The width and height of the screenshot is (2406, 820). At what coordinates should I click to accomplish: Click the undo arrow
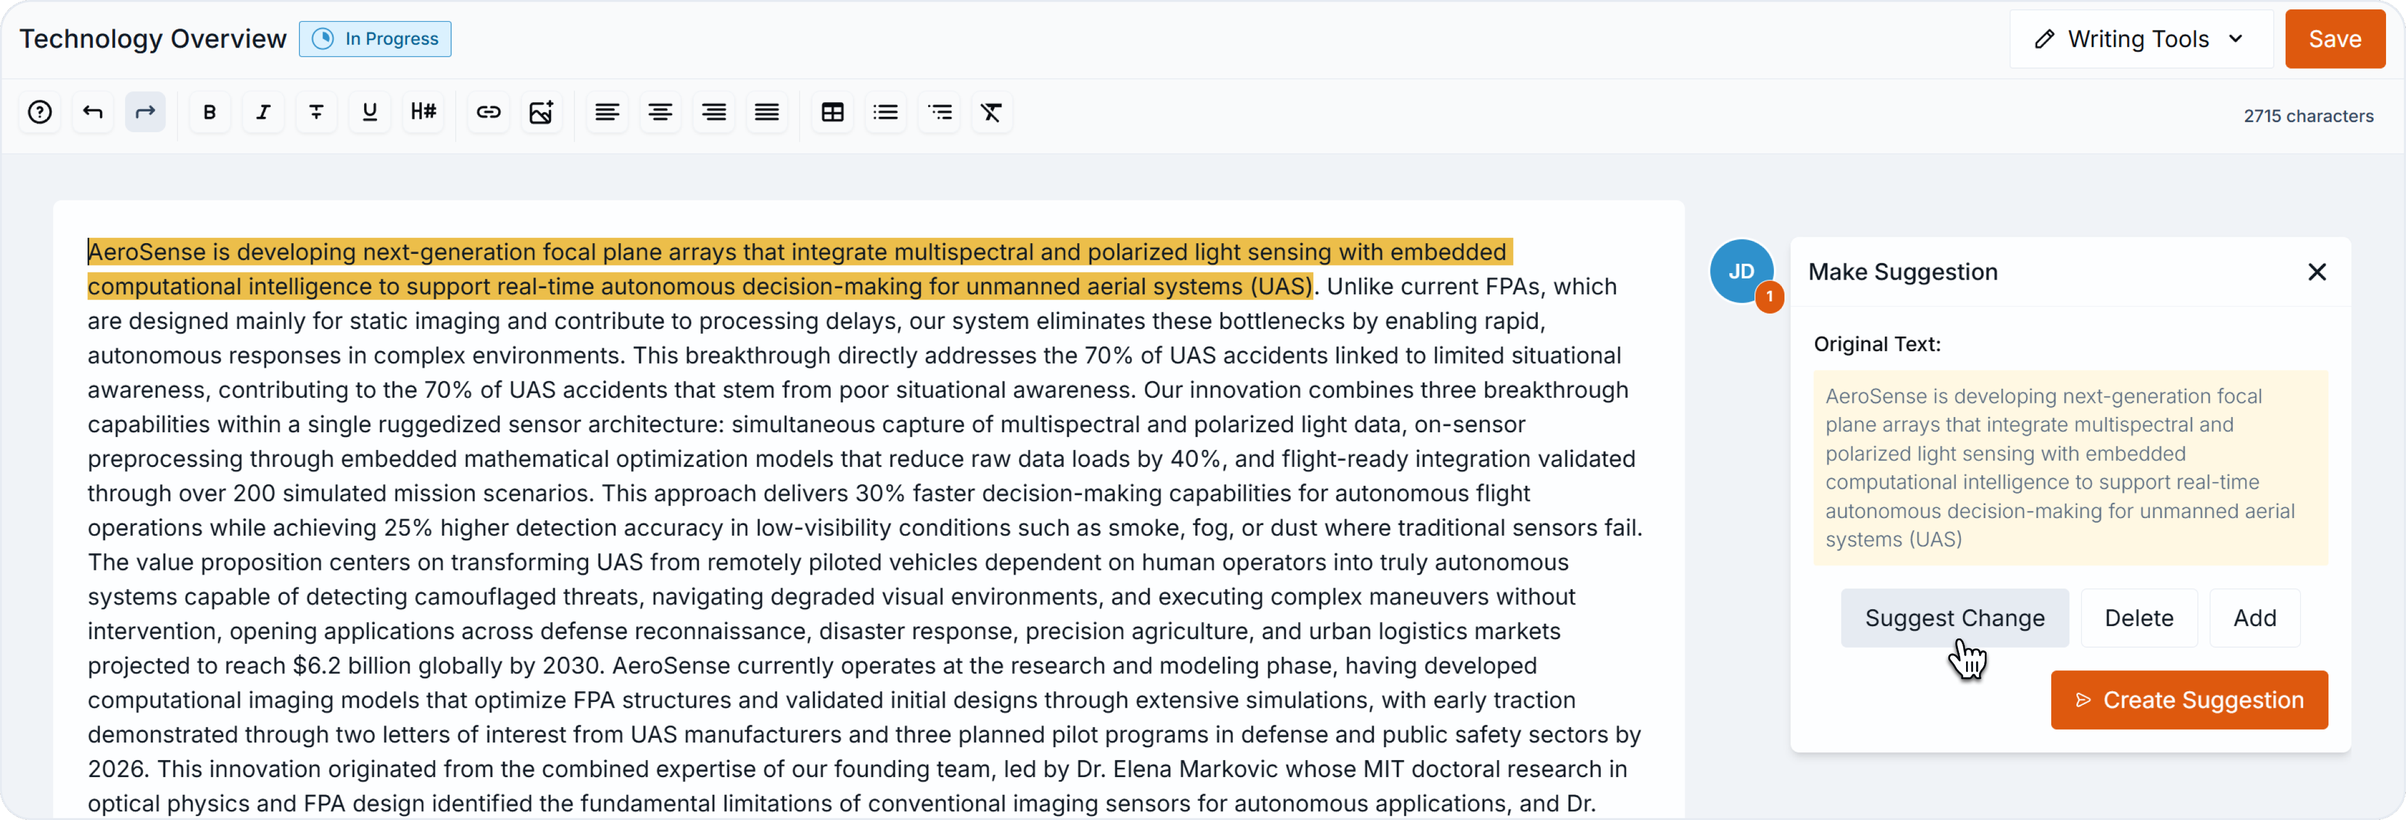tap(92, 112)
